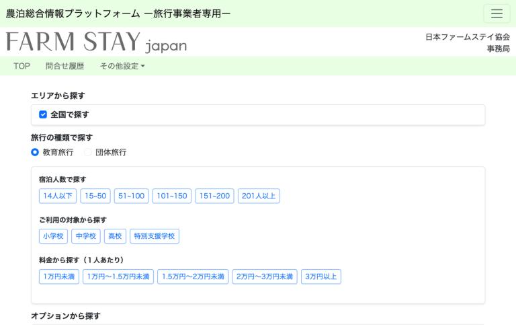Viewport: 516px width, 325px height.
Task: Select 特別支援学校 as target
Action: (x=155, y=236)
